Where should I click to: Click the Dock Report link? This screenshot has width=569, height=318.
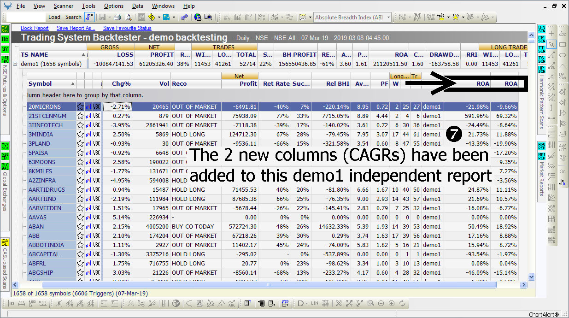pos(35,28)
